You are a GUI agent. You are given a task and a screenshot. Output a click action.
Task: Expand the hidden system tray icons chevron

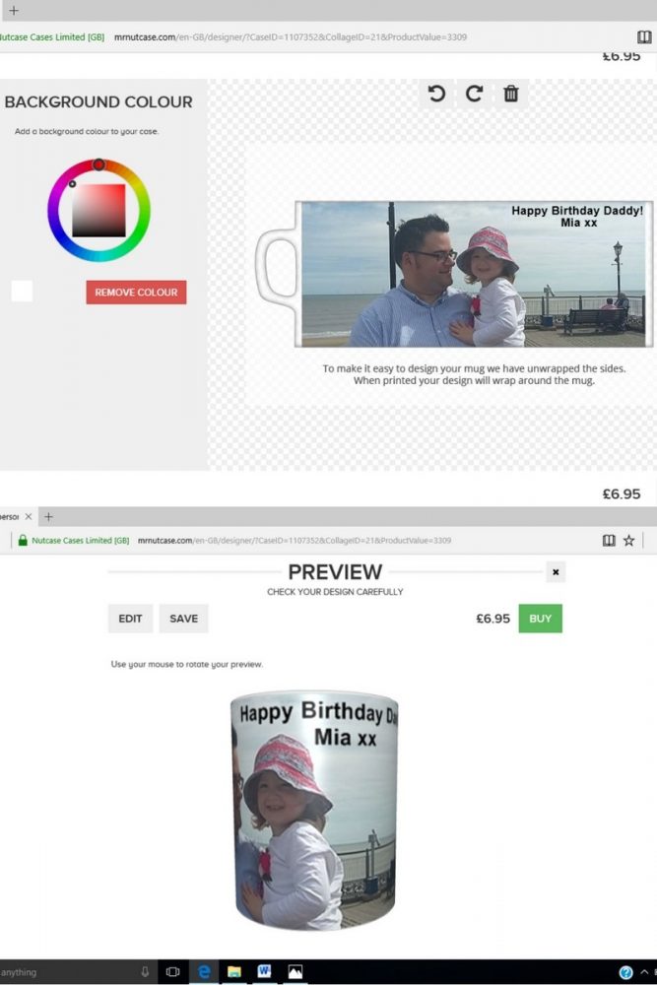pyautogui.click(x=644, y=972)
